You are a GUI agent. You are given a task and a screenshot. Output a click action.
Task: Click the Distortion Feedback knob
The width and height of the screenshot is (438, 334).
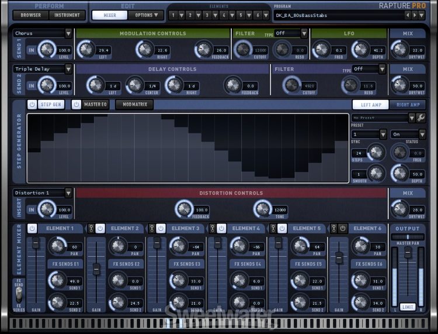[x=184, y=209]
